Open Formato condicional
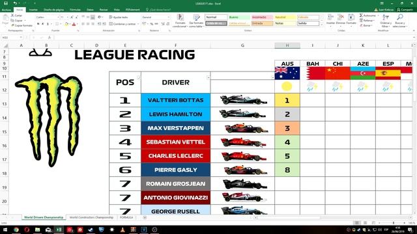The height and width of the screenshot is (234, 417). pos(180,21)
